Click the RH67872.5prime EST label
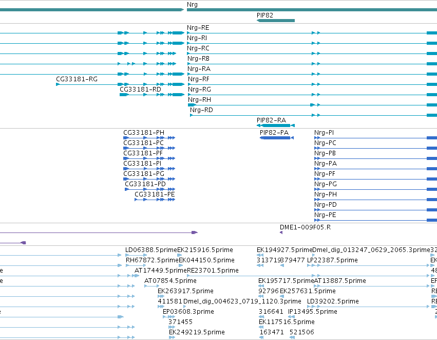 pos(152,260)
